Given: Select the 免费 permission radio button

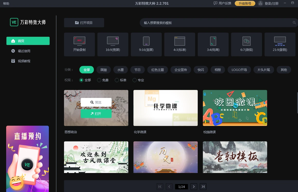Looking at the screenshot, I should coord(99,80).
